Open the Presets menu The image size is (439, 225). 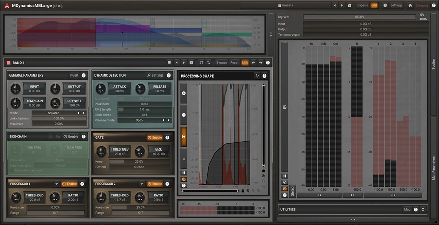(285, 5)
